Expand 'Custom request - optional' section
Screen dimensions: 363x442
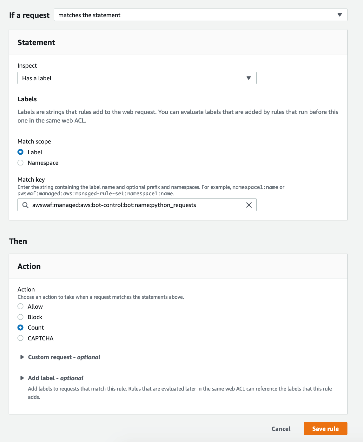[64, 357]
